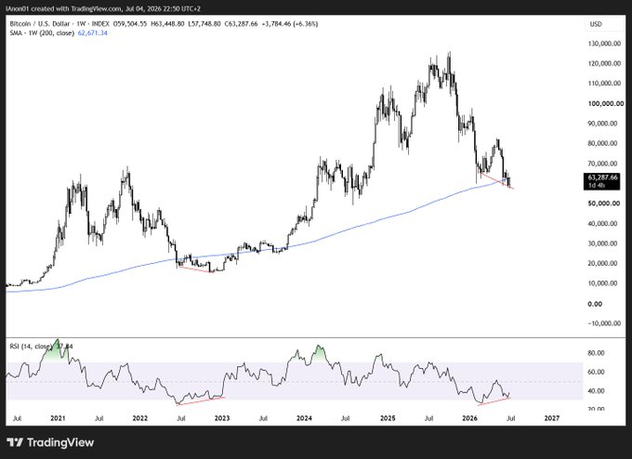Click the 100,000.00 price axis label
This screenshot has width=632, height=459.
605,103
